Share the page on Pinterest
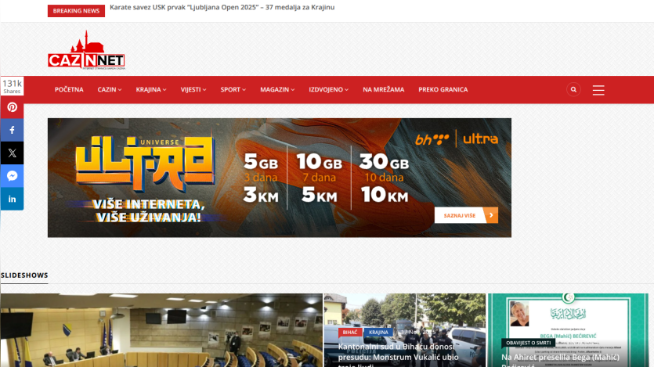 click(x=12, y=107)
